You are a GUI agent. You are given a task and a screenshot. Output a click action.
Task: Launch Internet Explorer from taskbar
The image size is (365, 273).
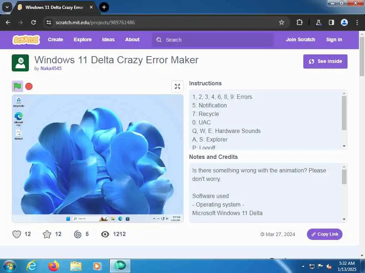[32, 266]
